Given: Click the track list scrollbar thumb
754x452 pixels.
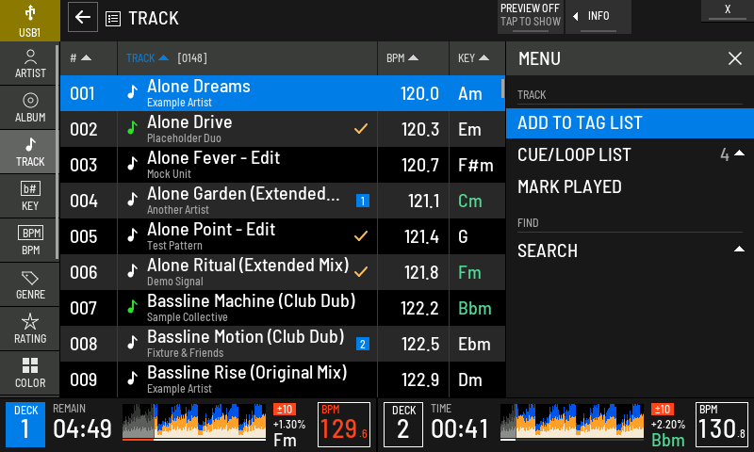Looking at the screenshot, I should pyautogui.click(x=502, y=89).
